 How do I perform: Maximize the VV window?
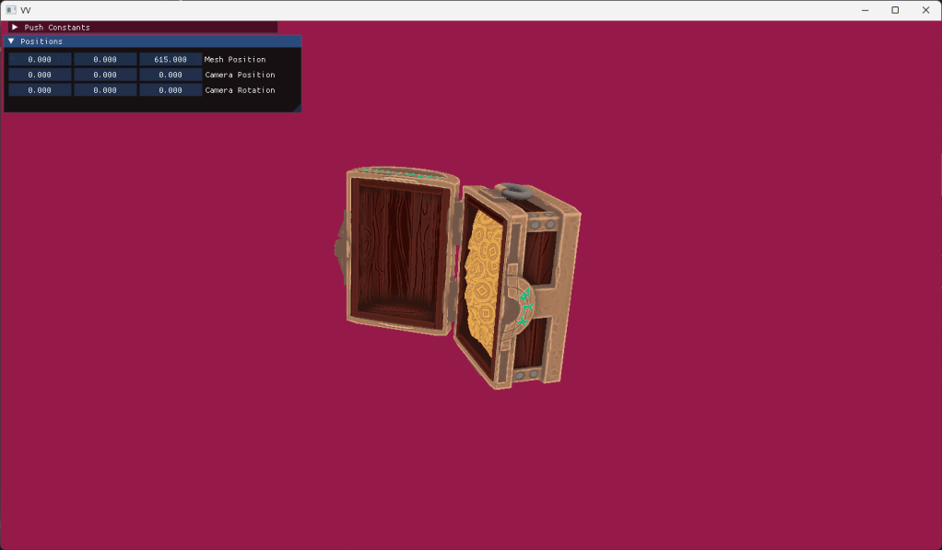(x=895, y=10)
